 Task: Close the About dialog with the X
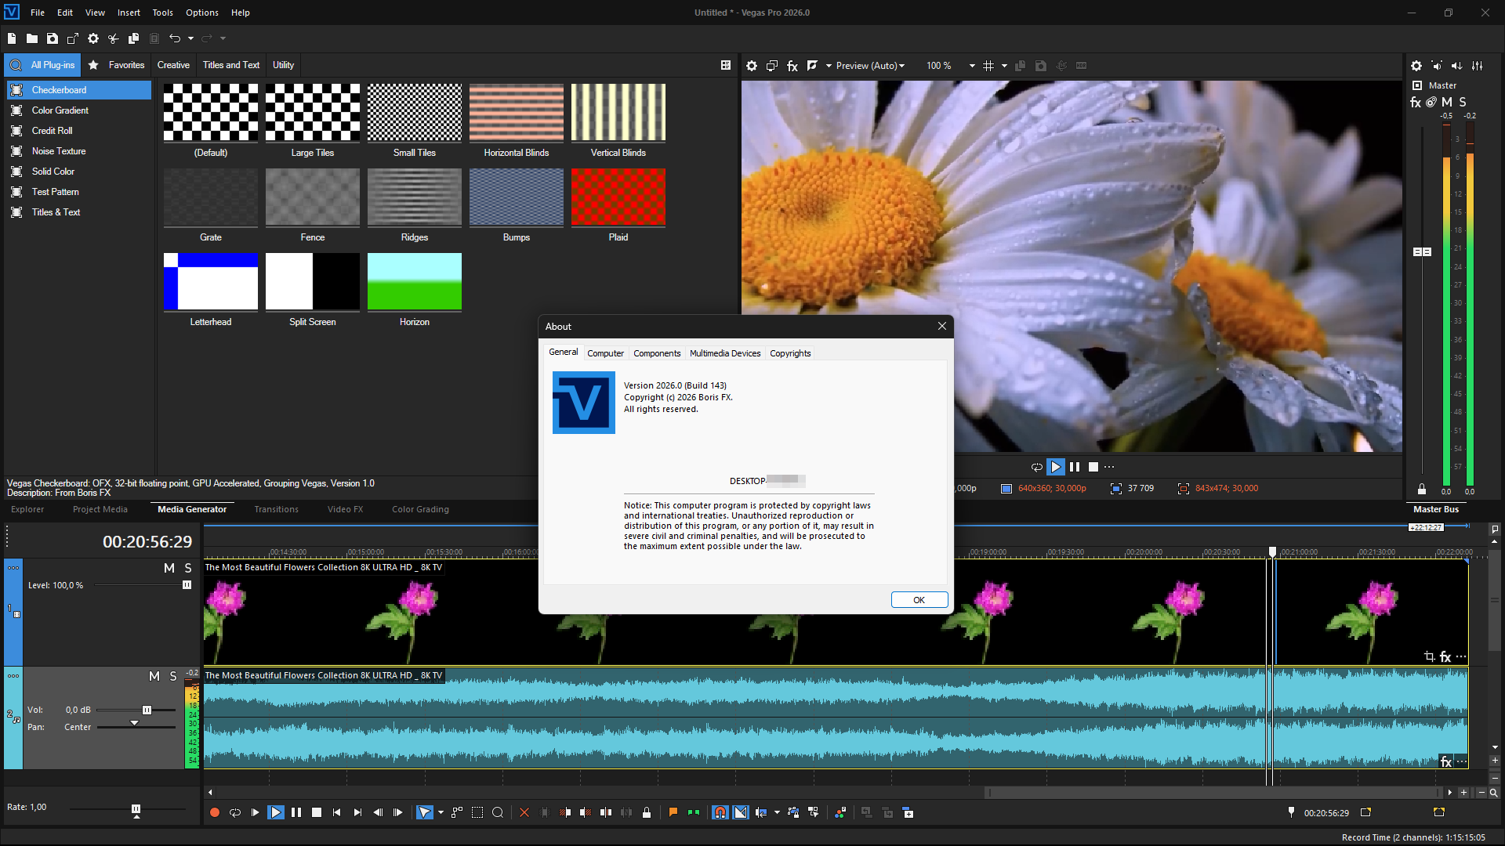(942, 326)
